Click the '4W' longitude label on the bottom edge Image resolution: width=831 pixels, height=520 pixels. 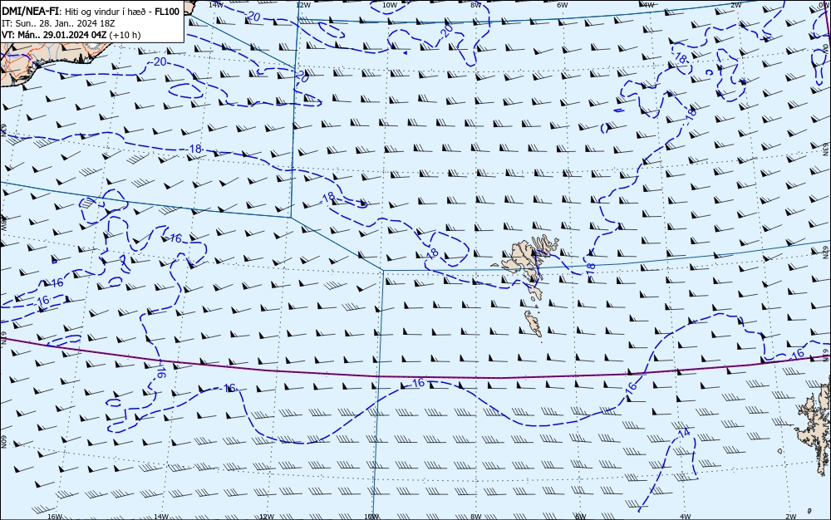[x=685, y=516]
